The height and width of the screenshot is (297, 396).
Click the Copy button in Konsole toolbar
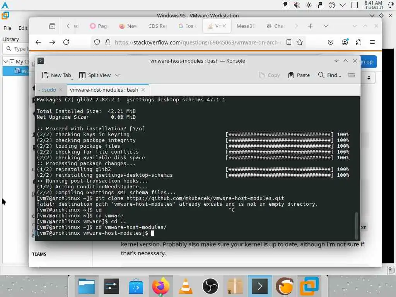tap(269, 75)
